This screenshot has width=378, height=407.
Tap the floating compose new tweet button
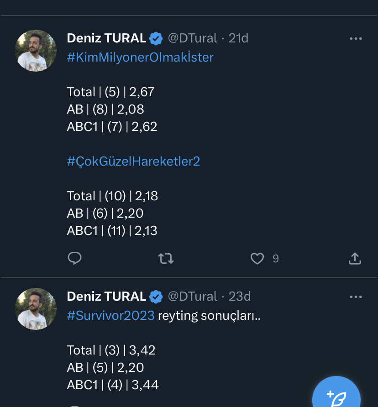click(x=337, y=396)
